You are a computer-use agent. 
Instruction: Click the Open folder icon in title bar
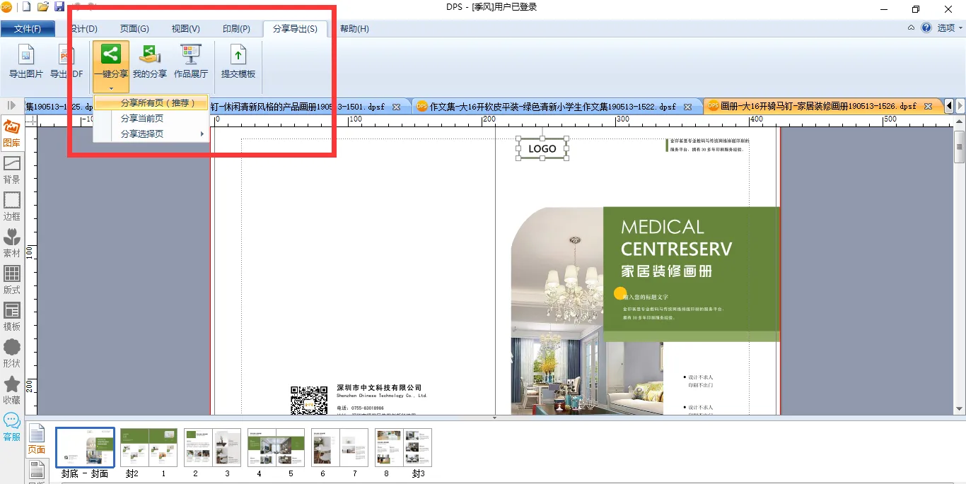click(x=43, y=7)
